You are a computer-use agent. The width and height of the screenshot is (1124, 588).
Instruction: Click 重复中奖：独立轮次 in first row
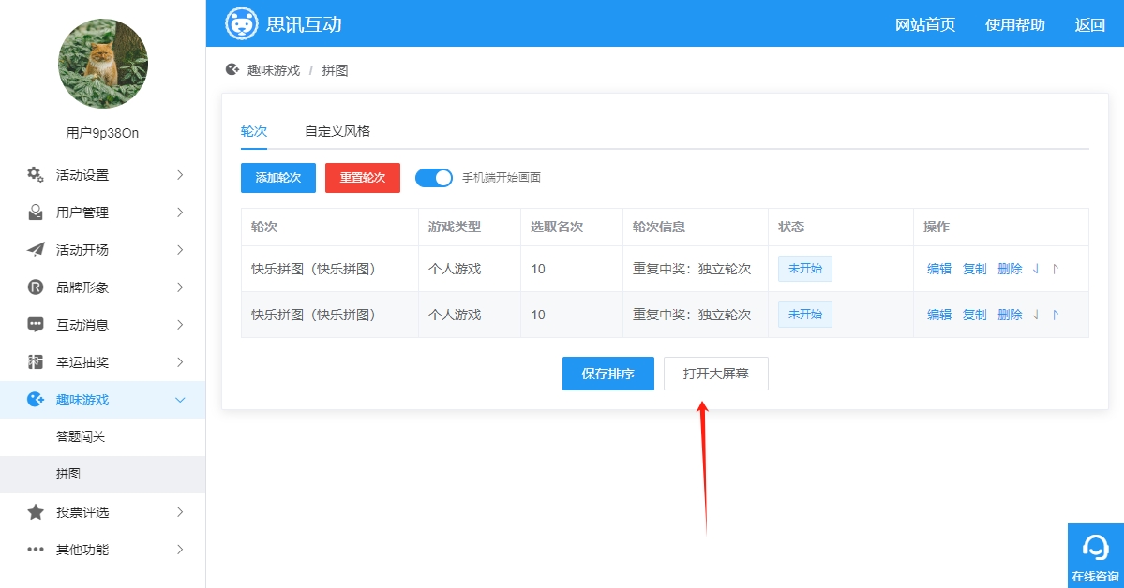[692, 269]
